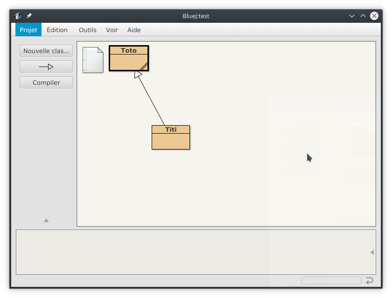Click the resize handle on Toto class
Image resolution: width=392 pixels, height=298 pixels.
(144, 67)
